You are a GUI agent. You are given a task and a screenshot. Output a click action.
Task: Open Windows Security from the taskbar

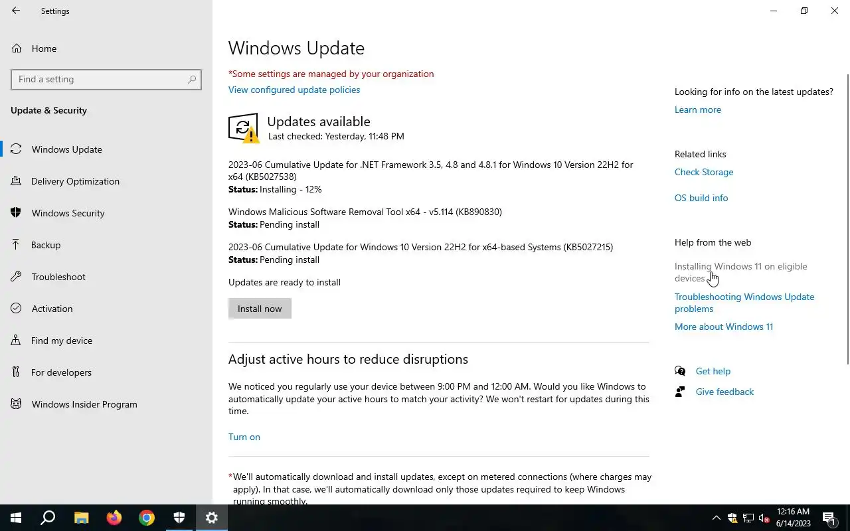coord(179,518)
